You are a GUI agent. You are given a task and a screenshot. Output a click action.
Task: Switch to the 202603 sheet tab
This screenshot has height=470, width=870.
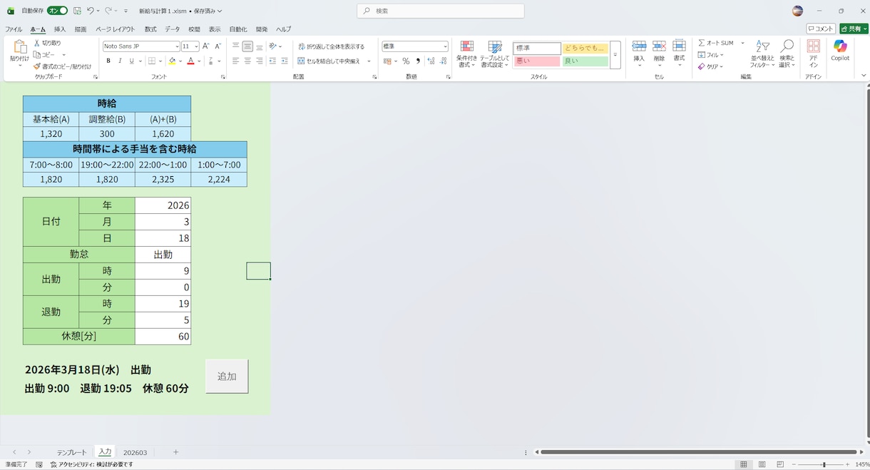(135, 452)
